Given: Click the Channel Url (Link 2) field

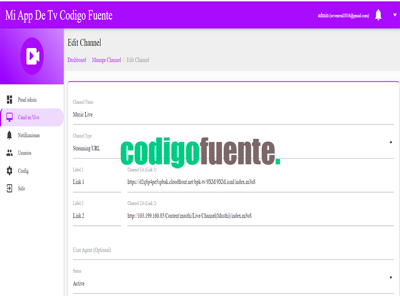Looking at the screenshot, I should coord(260,216).
